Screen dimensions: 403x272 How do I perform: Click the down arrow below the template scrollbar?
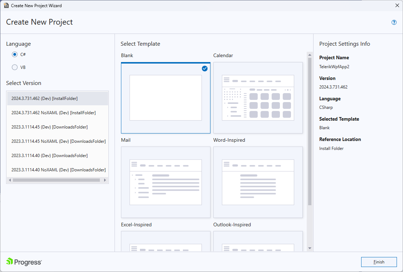(x=309, y=248)
